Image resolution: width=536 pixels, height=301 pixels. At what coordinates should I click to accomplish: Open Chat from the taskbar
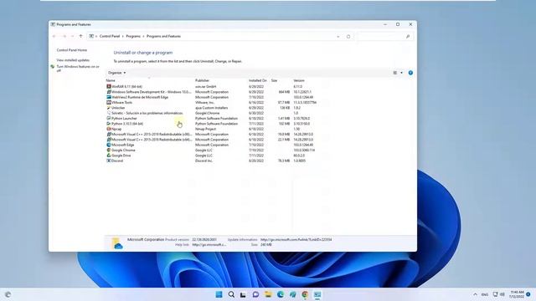click(x=255, y=294)
